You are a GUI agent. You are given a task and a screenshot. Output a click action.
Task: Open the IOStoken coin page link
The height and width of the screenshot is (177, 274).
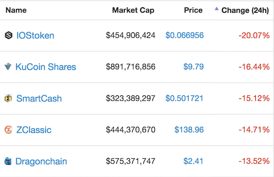pos(35,36)
